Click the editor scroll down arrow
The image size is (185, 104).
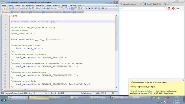(116, 87)
